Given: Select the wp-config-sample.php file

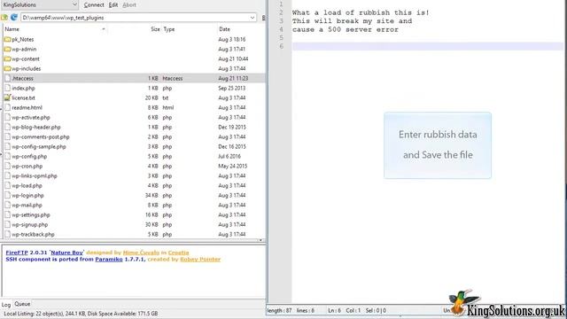Looking at the screenshot, I should point(39,147).
